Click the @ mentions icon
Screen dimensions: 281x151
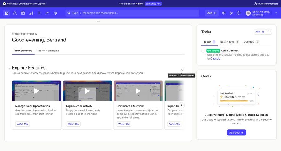(224, 13)
